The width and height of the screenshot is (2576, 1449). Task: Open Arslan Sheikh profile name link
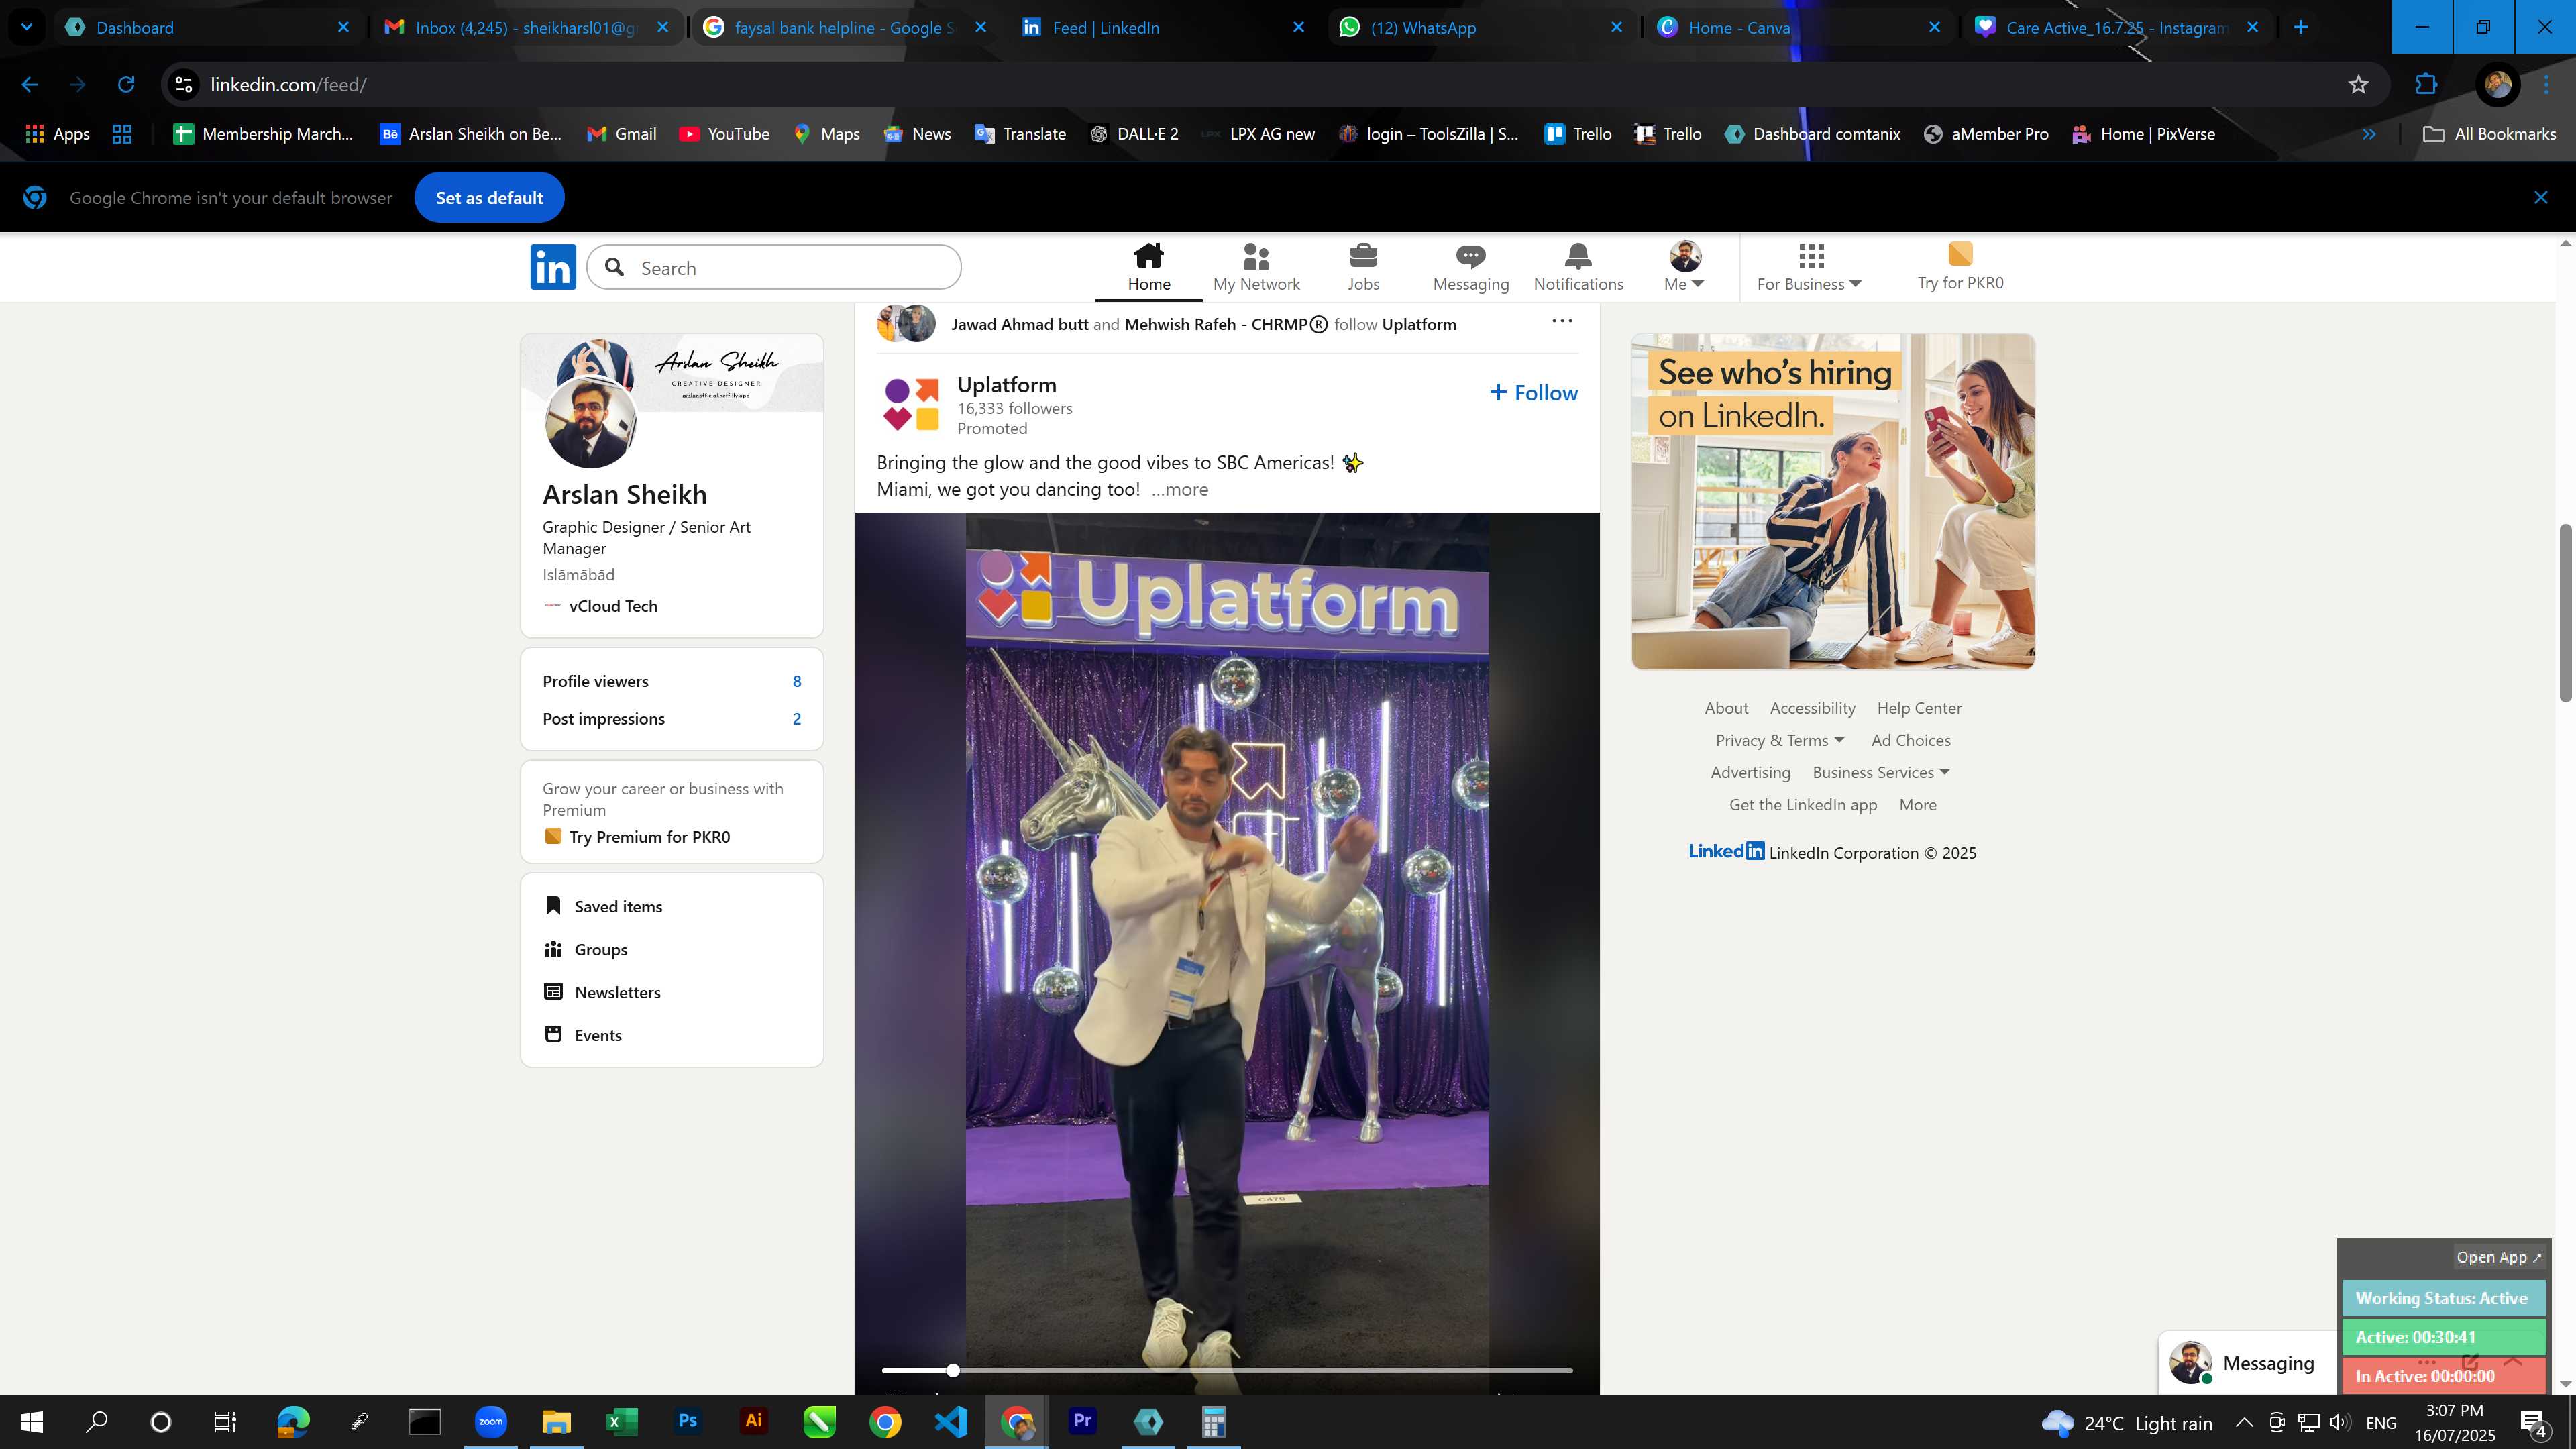click(624, 494)
